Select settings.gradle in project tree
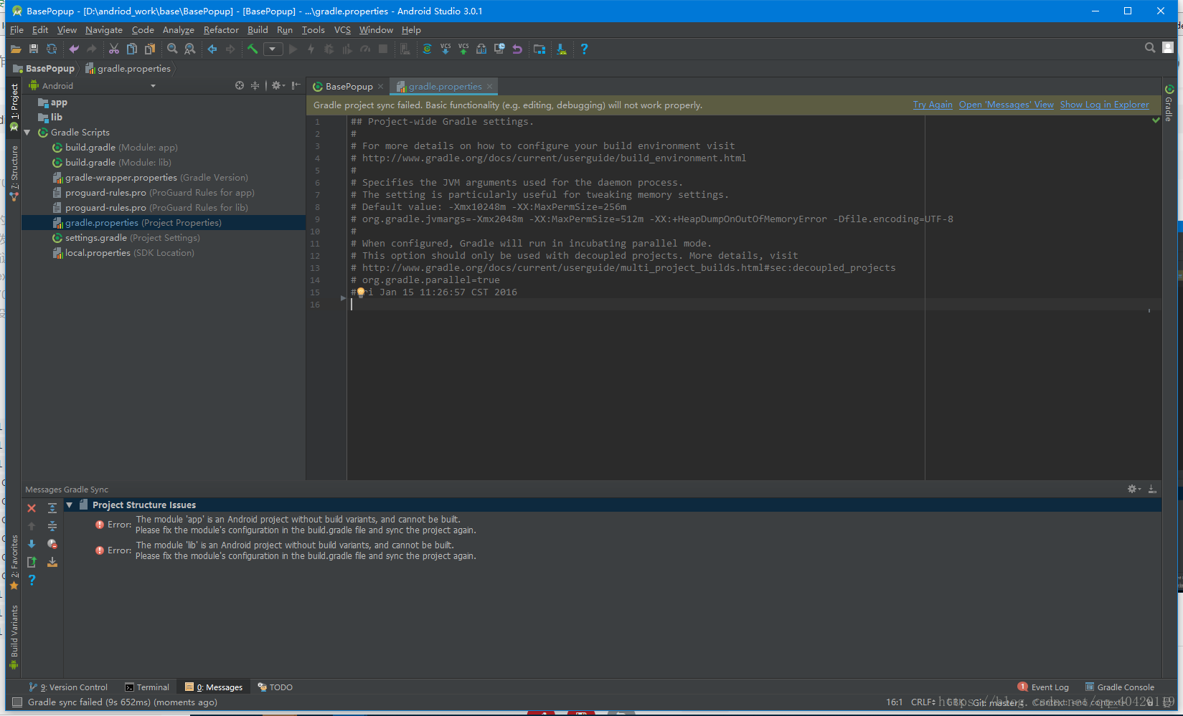The width and height of the screenshot is (1183, 716). 164,238
